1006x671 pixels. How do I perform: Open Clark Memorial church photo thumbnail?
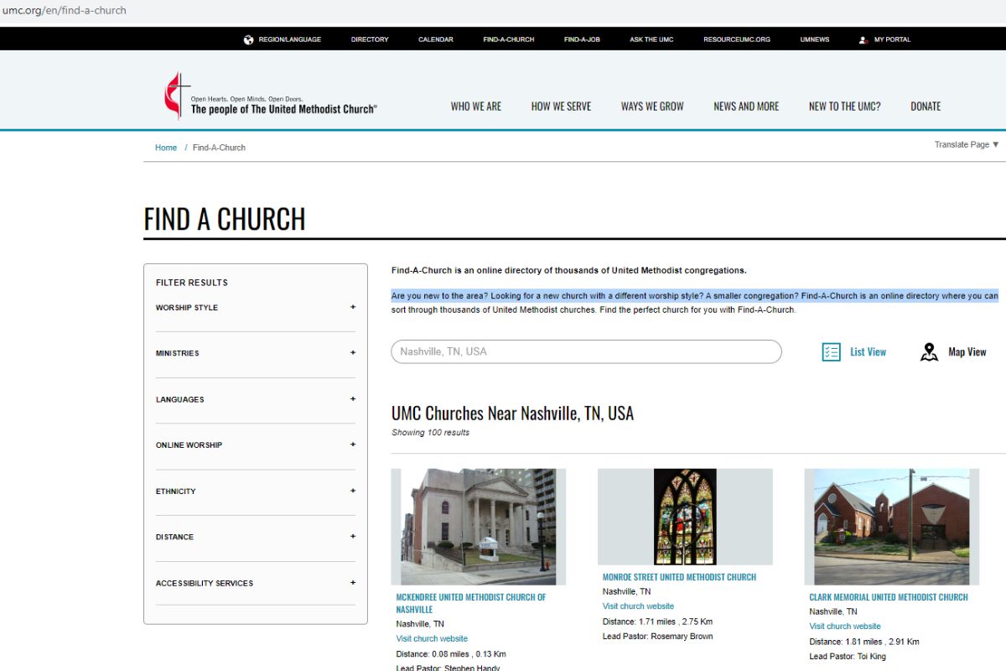tap(891, 525)
